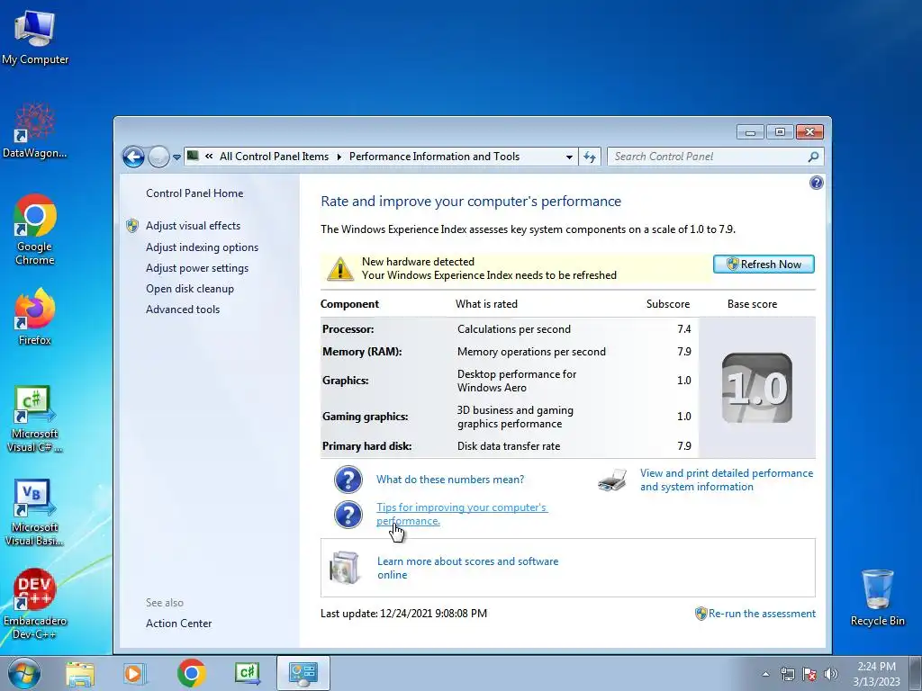The width and height of the screenshot is (922, 691).
Task: Click the Processor subscore 7.4
Action: (684, 329)
